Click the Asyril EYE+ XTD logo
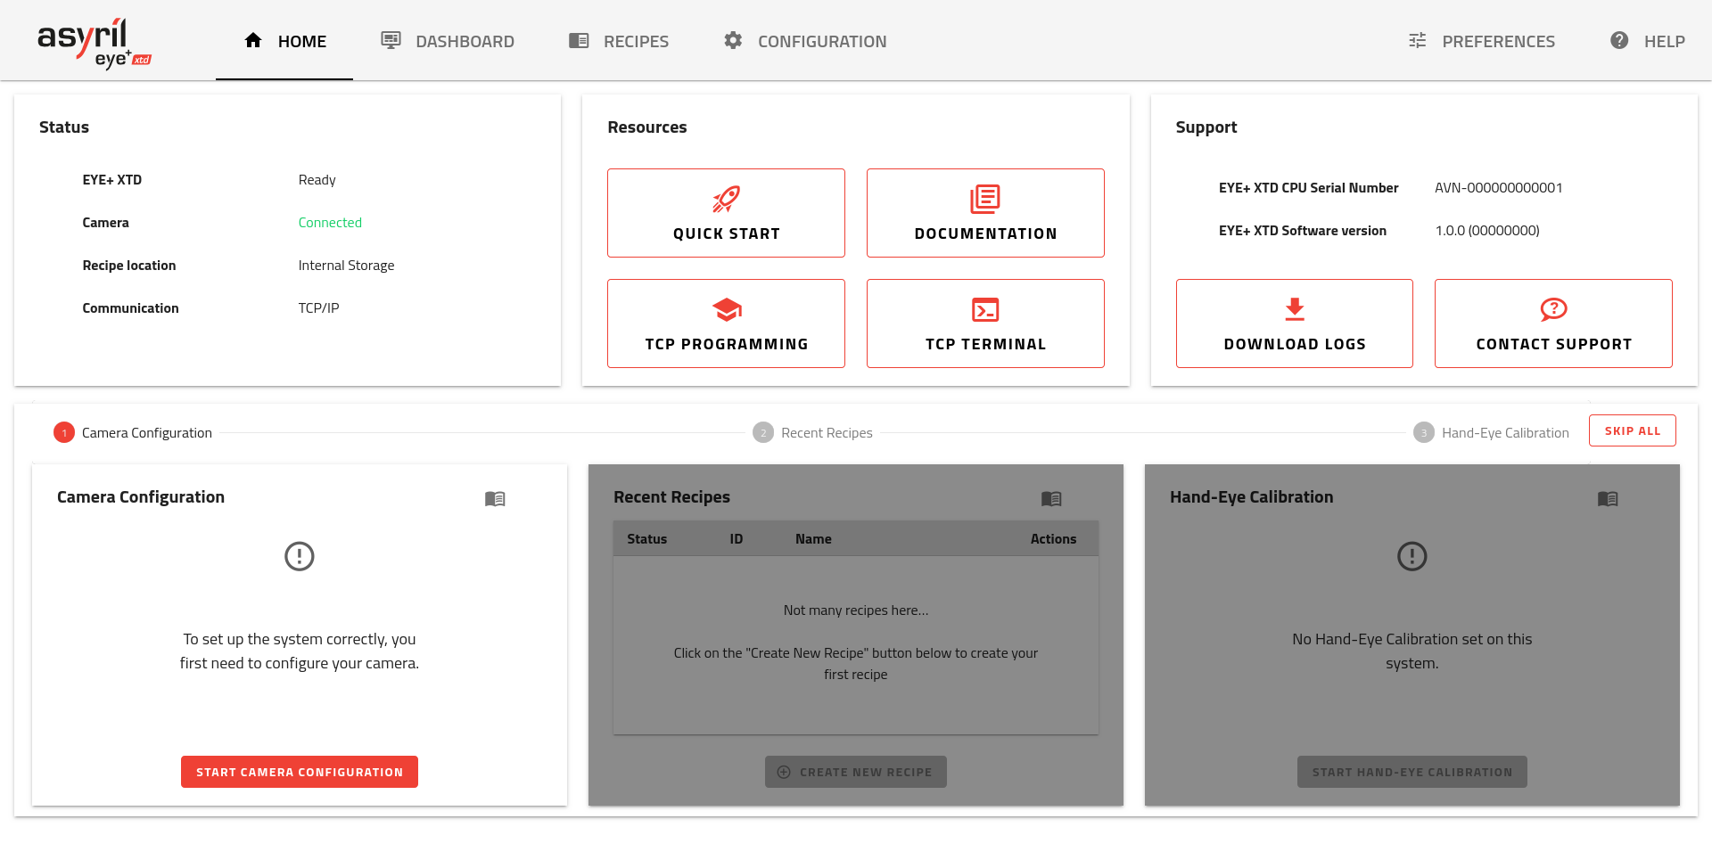The width and height of the screenshot is (1712, 860). tap(95, 43)
